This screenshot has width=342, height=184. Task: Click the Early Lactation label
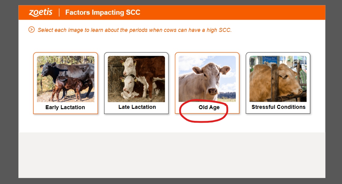[65, 107]
